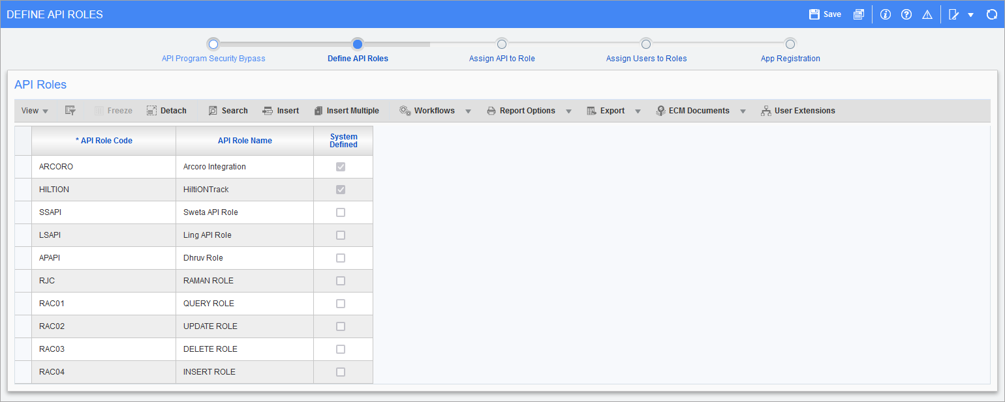Check System Defined for RAC03 row

pos(341,349)
